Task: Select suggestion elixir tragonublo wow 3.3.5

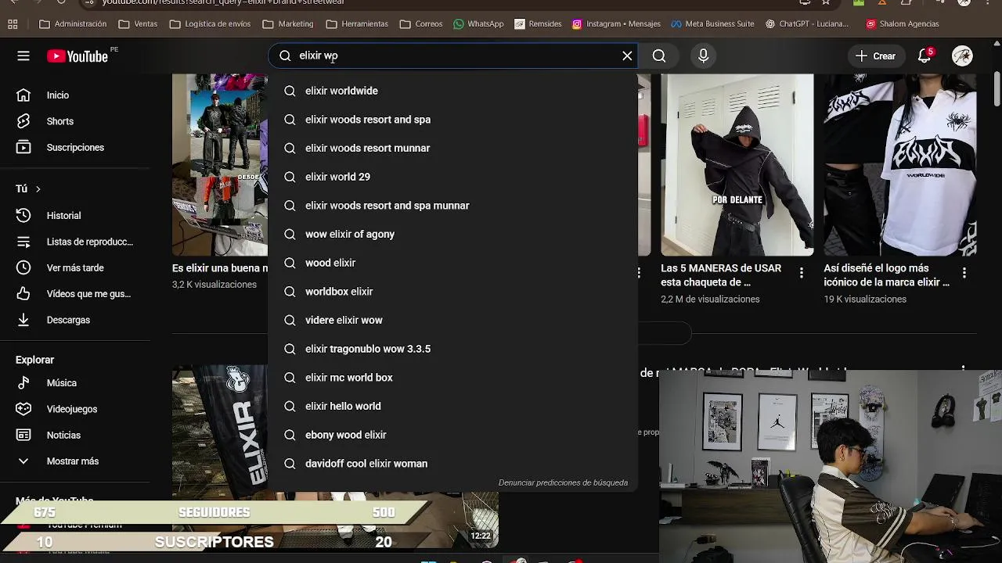Action: pos(452,349)
